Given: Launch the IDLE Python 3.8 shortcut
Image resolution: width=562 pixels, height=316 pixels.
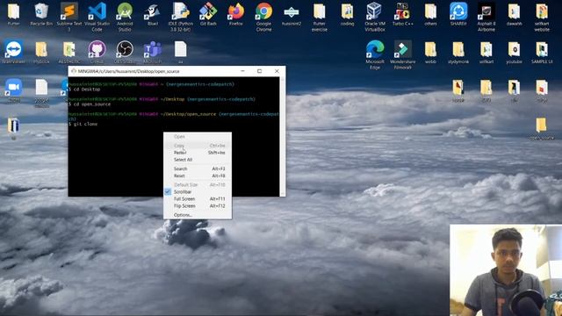Looking at the screenshot, I should [x=180, y=16].
